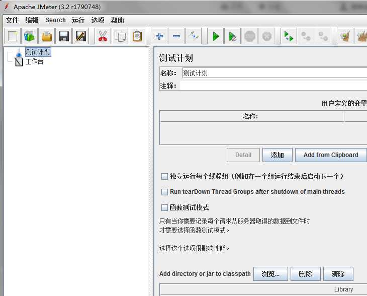This screenshot has width=367, height=296.
Task: Click the New test plan icon
Action: (x=13, y=36)
